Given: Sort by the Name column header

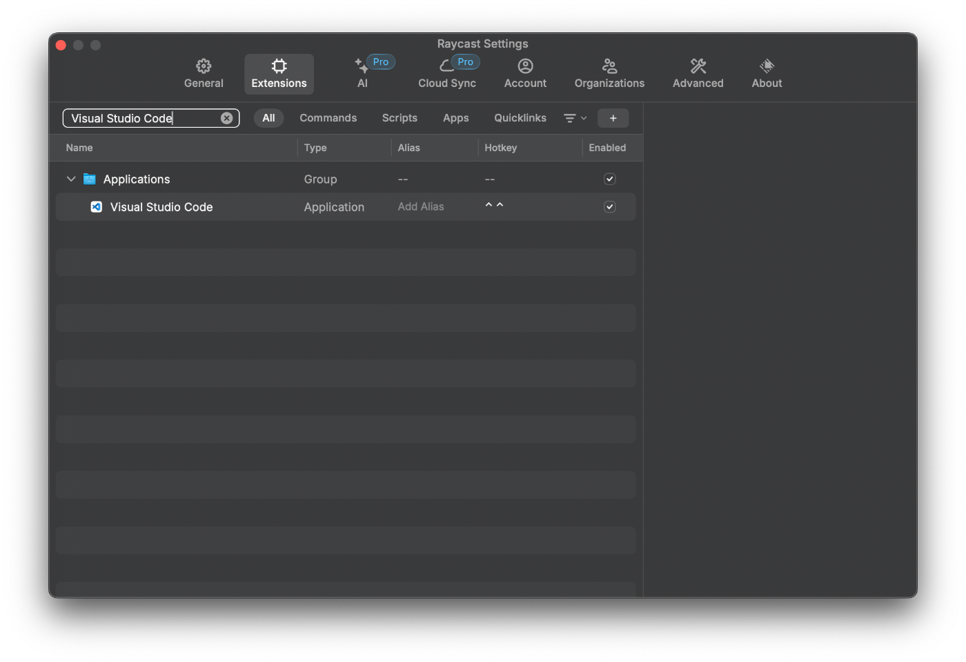Looking at the screenshot, I should [x=79, y=148].
